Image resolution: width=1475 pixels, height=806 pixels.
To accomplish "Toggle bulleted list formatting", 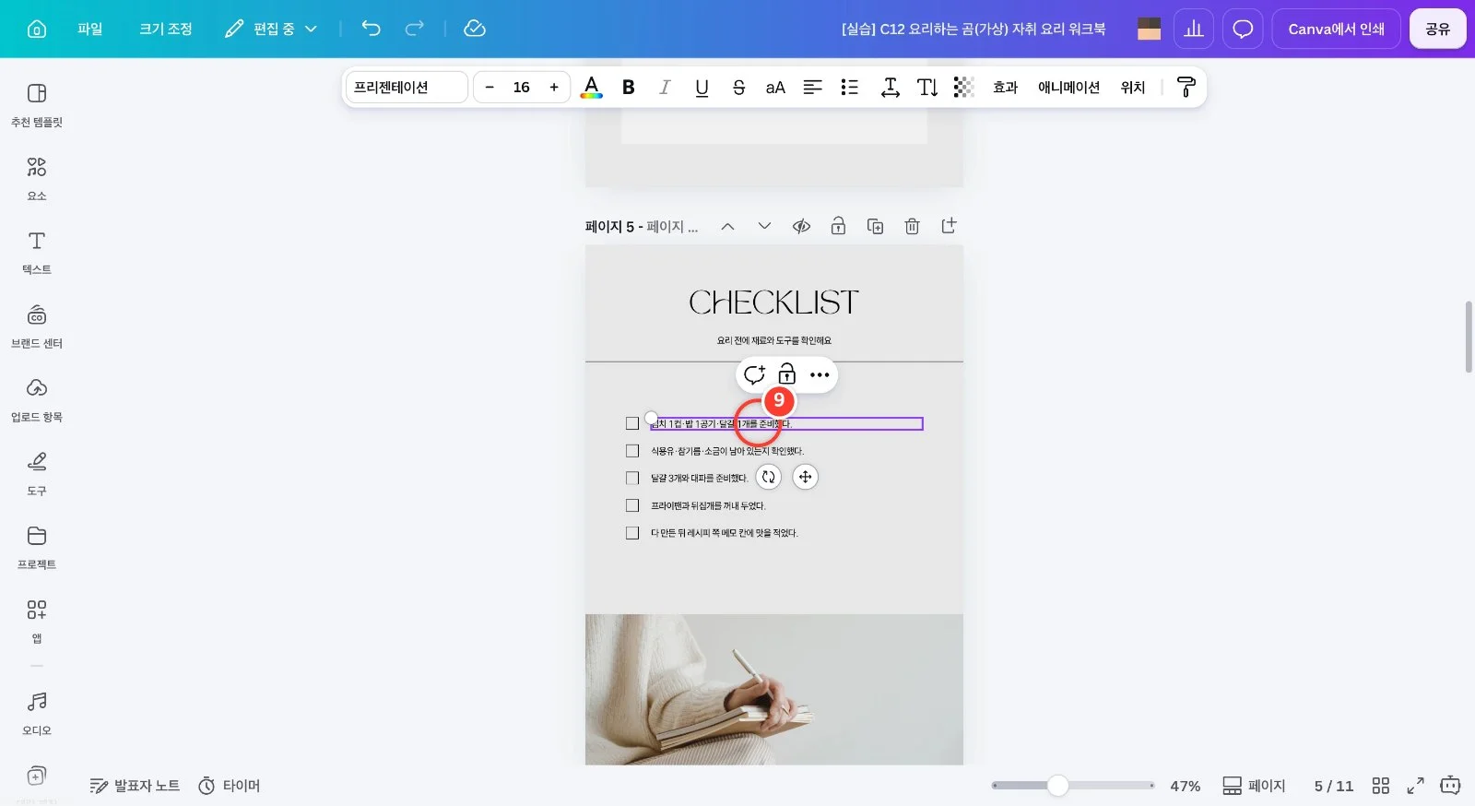I will [x=850, y=87].
